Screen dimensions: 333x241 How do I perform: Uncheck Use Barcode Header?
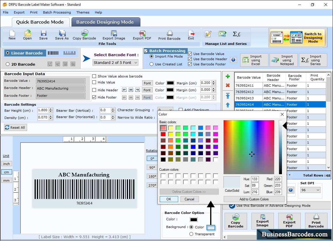click(x=190, y=59)
